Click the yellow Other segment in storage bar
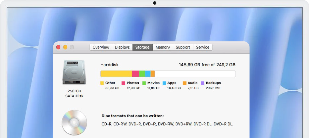309x138 pixels. [116, 74]
